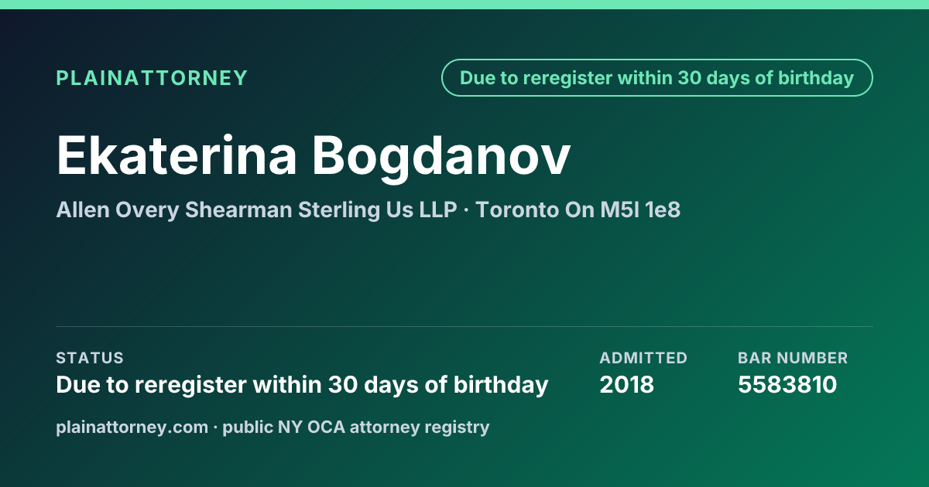This screenshot has height=487, width=929.
Task: Click the dot separator in the footer line
Action: 215,427
